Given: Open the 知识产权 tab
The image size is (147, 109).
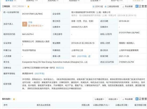Looking at the screenshot, I should (x=117, y=1).
